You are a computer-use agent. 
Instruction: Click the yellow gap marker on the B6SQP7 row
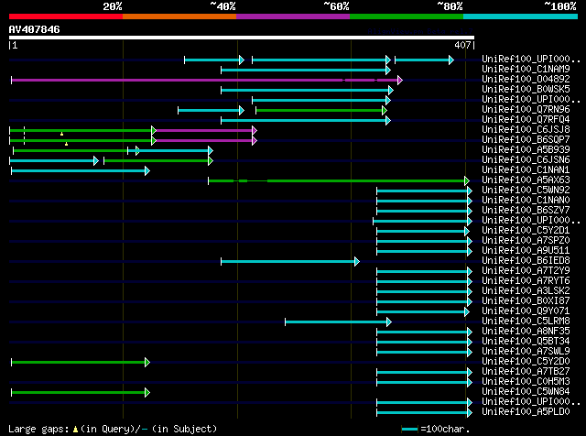coord(66,144)
